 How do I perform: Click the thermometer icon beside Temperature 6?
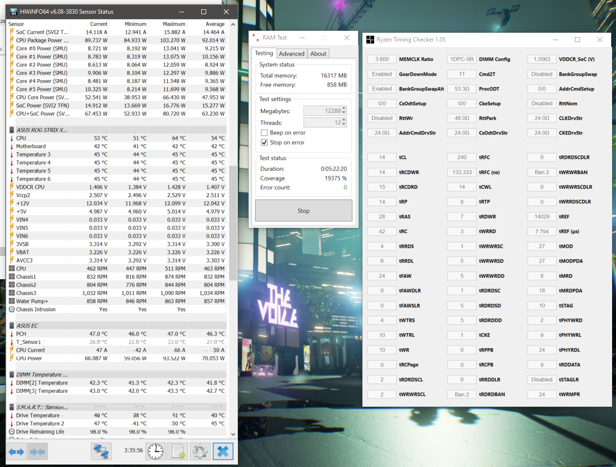click(x=12, y=179)
